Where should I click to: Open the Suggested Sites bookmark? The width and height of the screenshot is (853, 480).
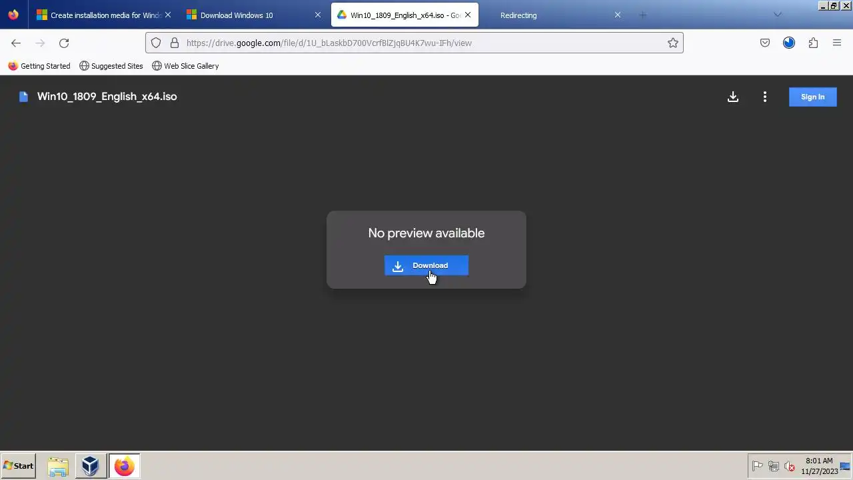pos(111,66)
